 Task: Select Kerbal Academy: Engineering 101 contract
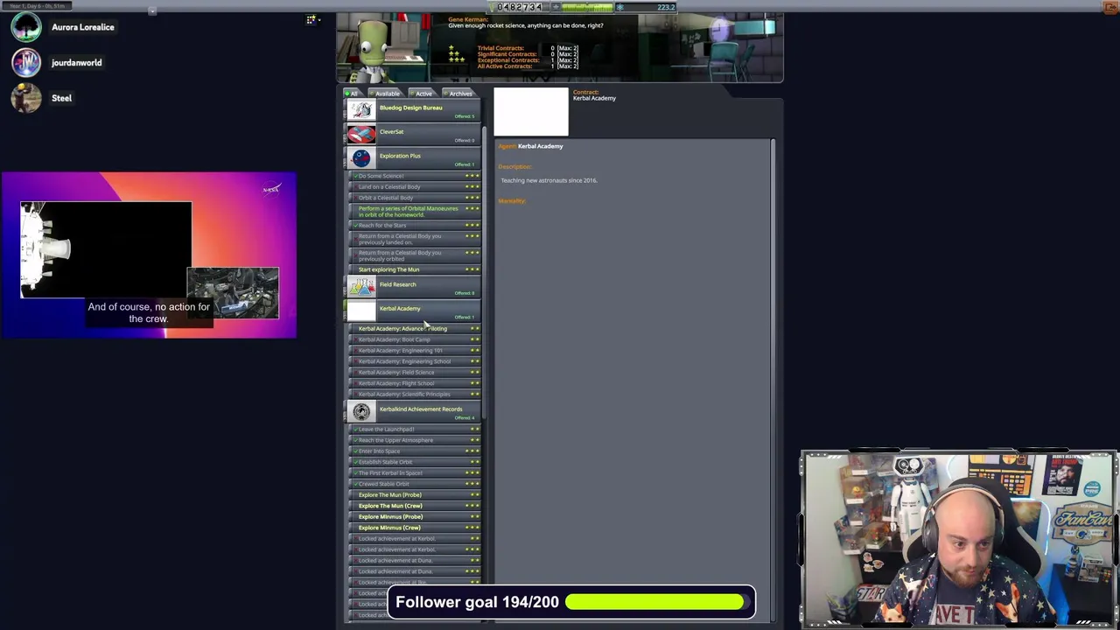click(x=416, y=351)
